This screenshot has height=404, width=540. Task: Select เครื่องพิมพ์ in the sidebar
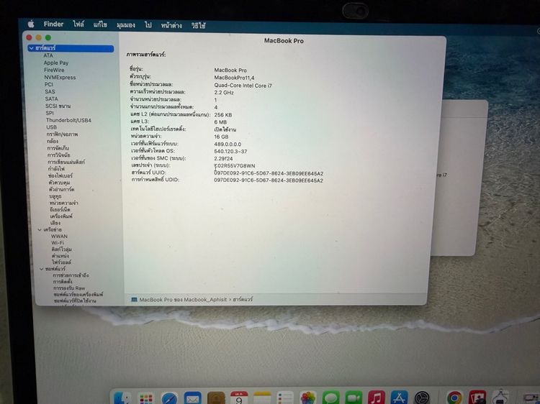pos(62,216)
